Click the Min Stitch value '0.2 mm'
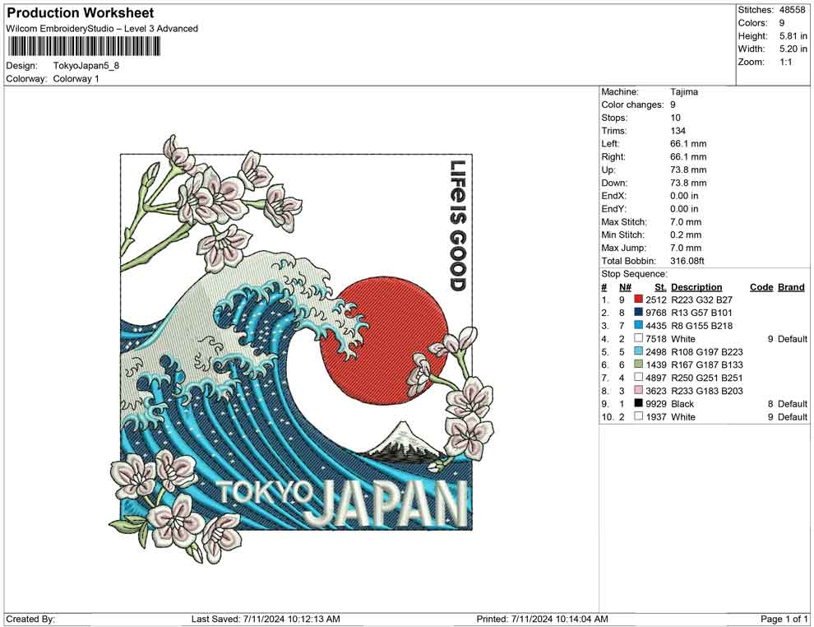Screen dimensions: 814x627 685,235
